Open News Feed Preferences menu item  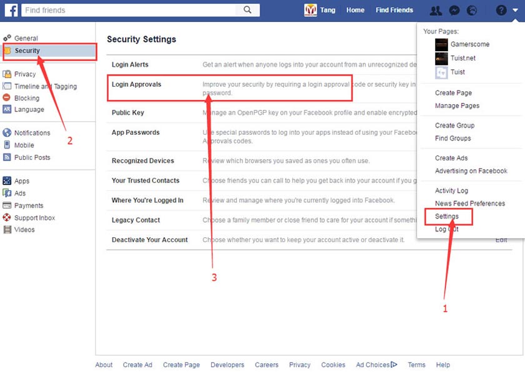click(470, 203)
